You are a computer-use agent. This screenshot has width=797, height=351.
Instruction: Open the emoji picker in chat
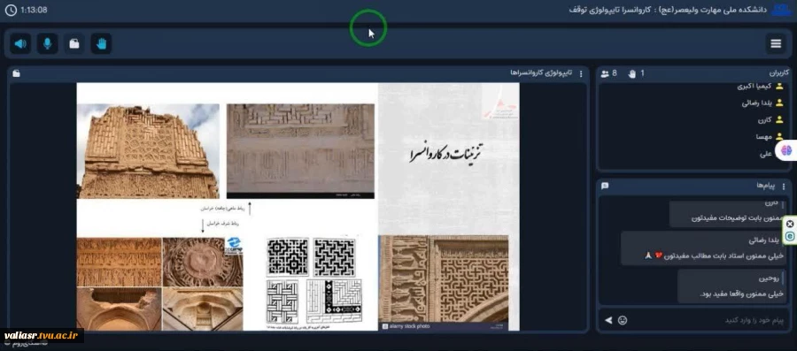click(623, 320)
